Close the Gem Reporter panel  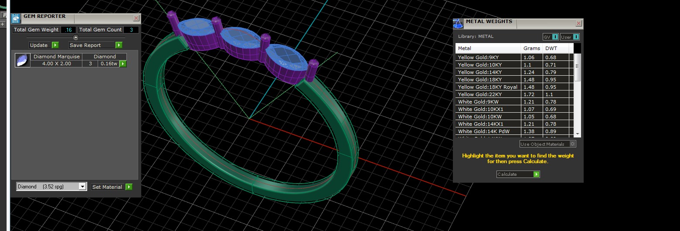point(136,18)
